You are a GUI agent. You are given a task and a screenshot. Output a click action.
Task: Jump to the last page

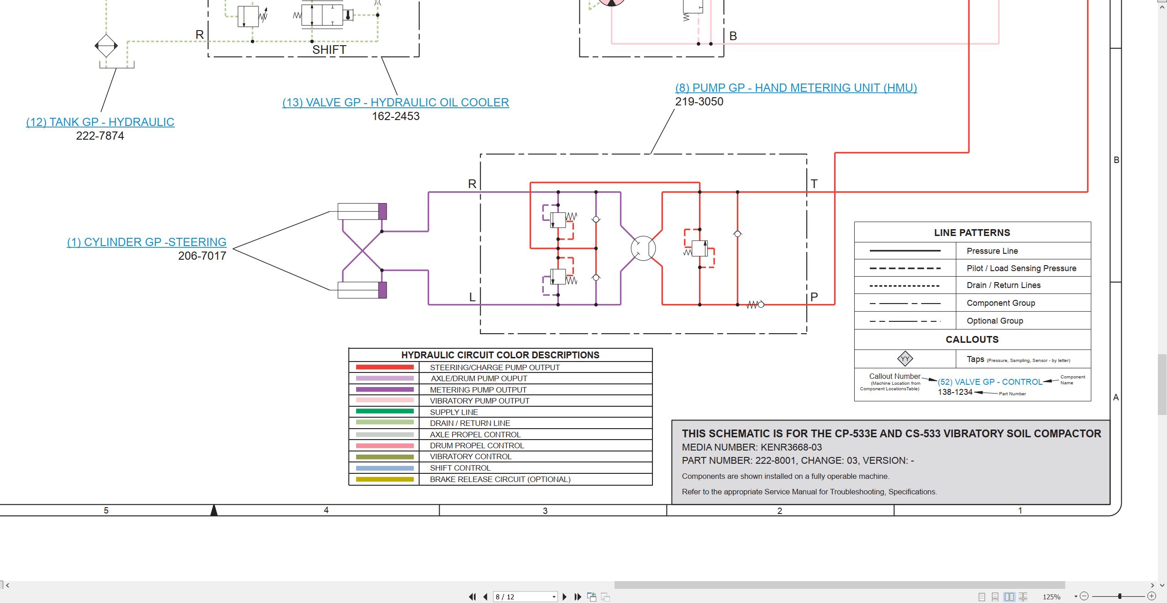(x=578, y=597)
